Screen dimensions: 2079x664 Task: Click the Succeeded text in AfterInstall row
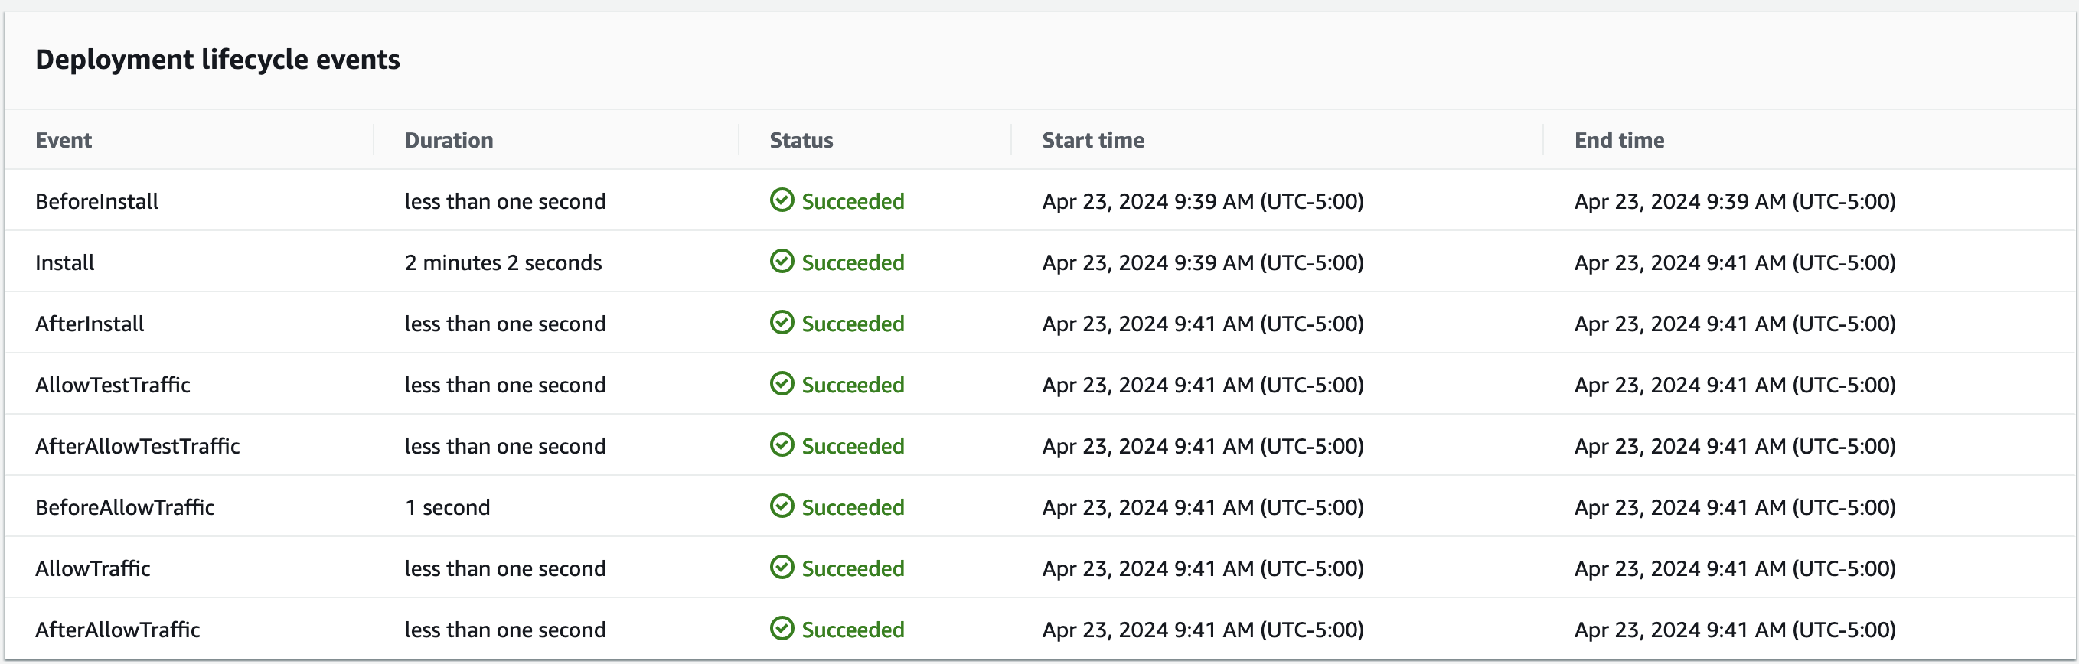(853, 324)
